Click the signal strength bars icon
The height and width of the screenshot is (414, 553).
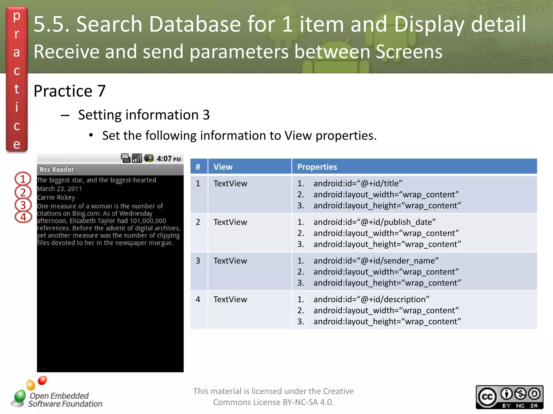137,158
